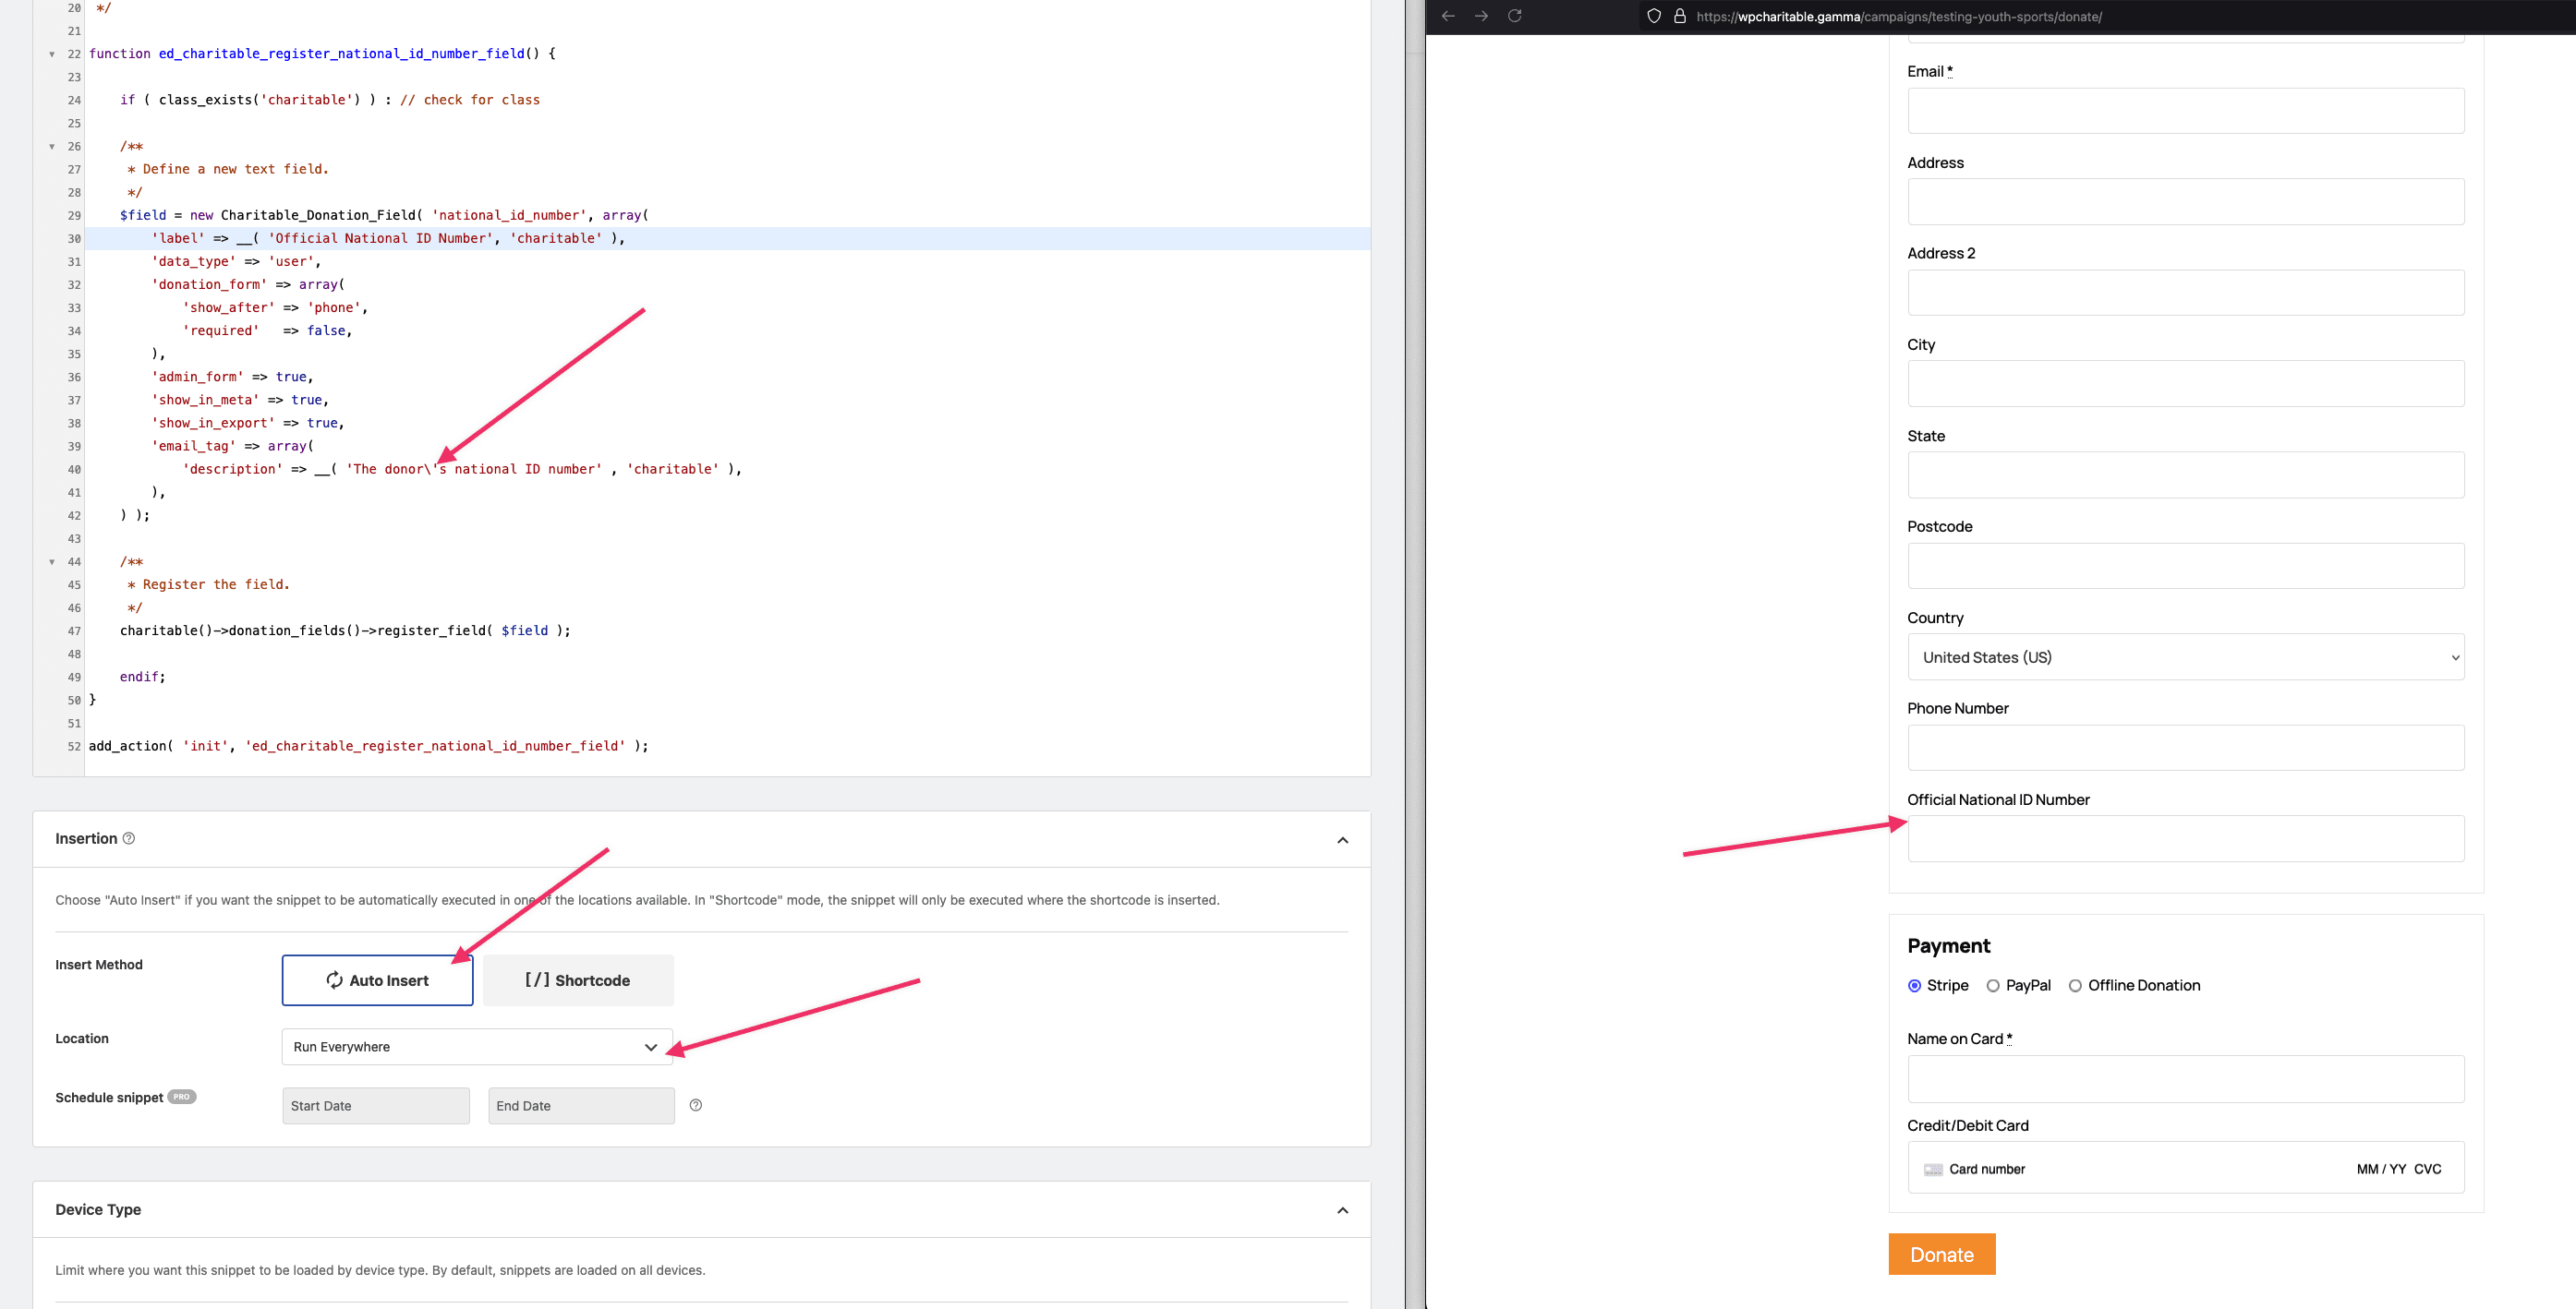
Task: Click the 'required' => false code line
Action: [x=267, y=330]
